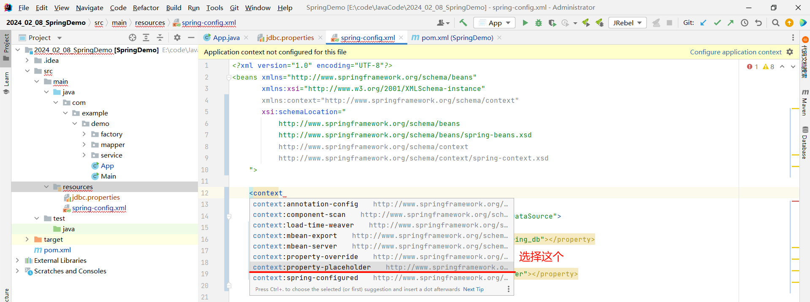
Task: Open the Git menu
Action: (x=234, y=8)
